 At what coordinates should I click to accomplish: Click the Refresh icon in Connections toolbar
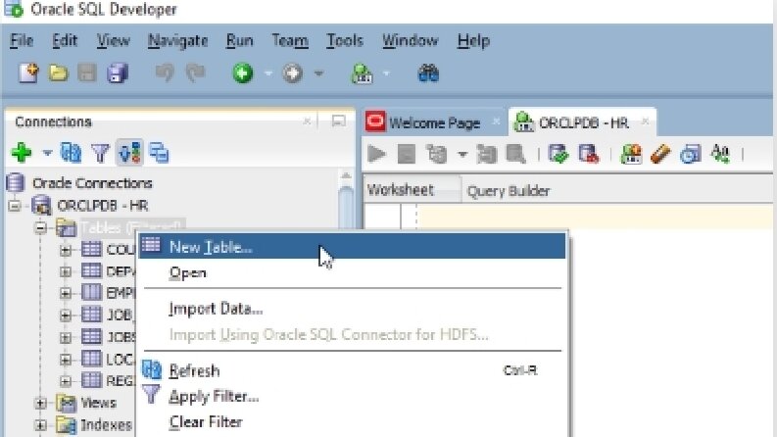pyautogui.click(x=71, y=153)
